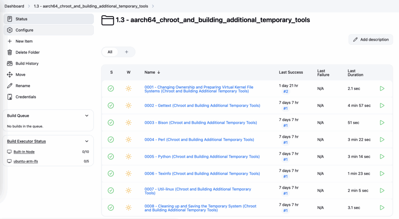The width and height of the screenshot is (399, 219).
Task: Click success status icon of 0008 job
Action: (111, 208)
